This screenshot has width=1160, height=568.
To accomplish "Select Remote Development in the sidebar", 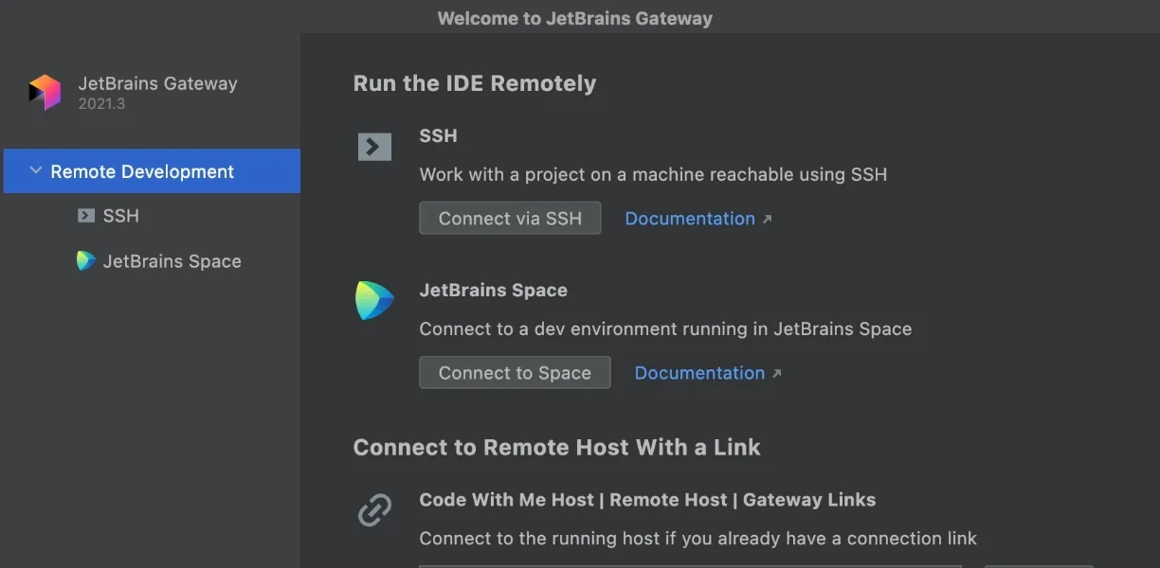I will 152,171.
